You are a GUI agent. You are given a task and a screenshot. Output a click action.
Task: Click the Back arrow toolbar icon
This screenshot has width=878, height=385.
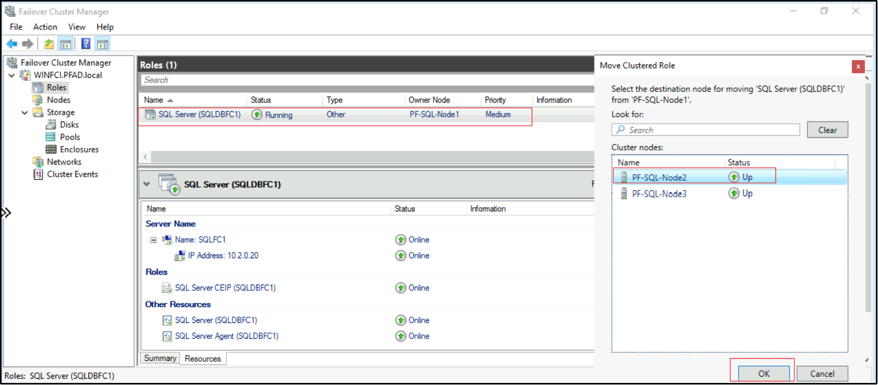(12, 44)
